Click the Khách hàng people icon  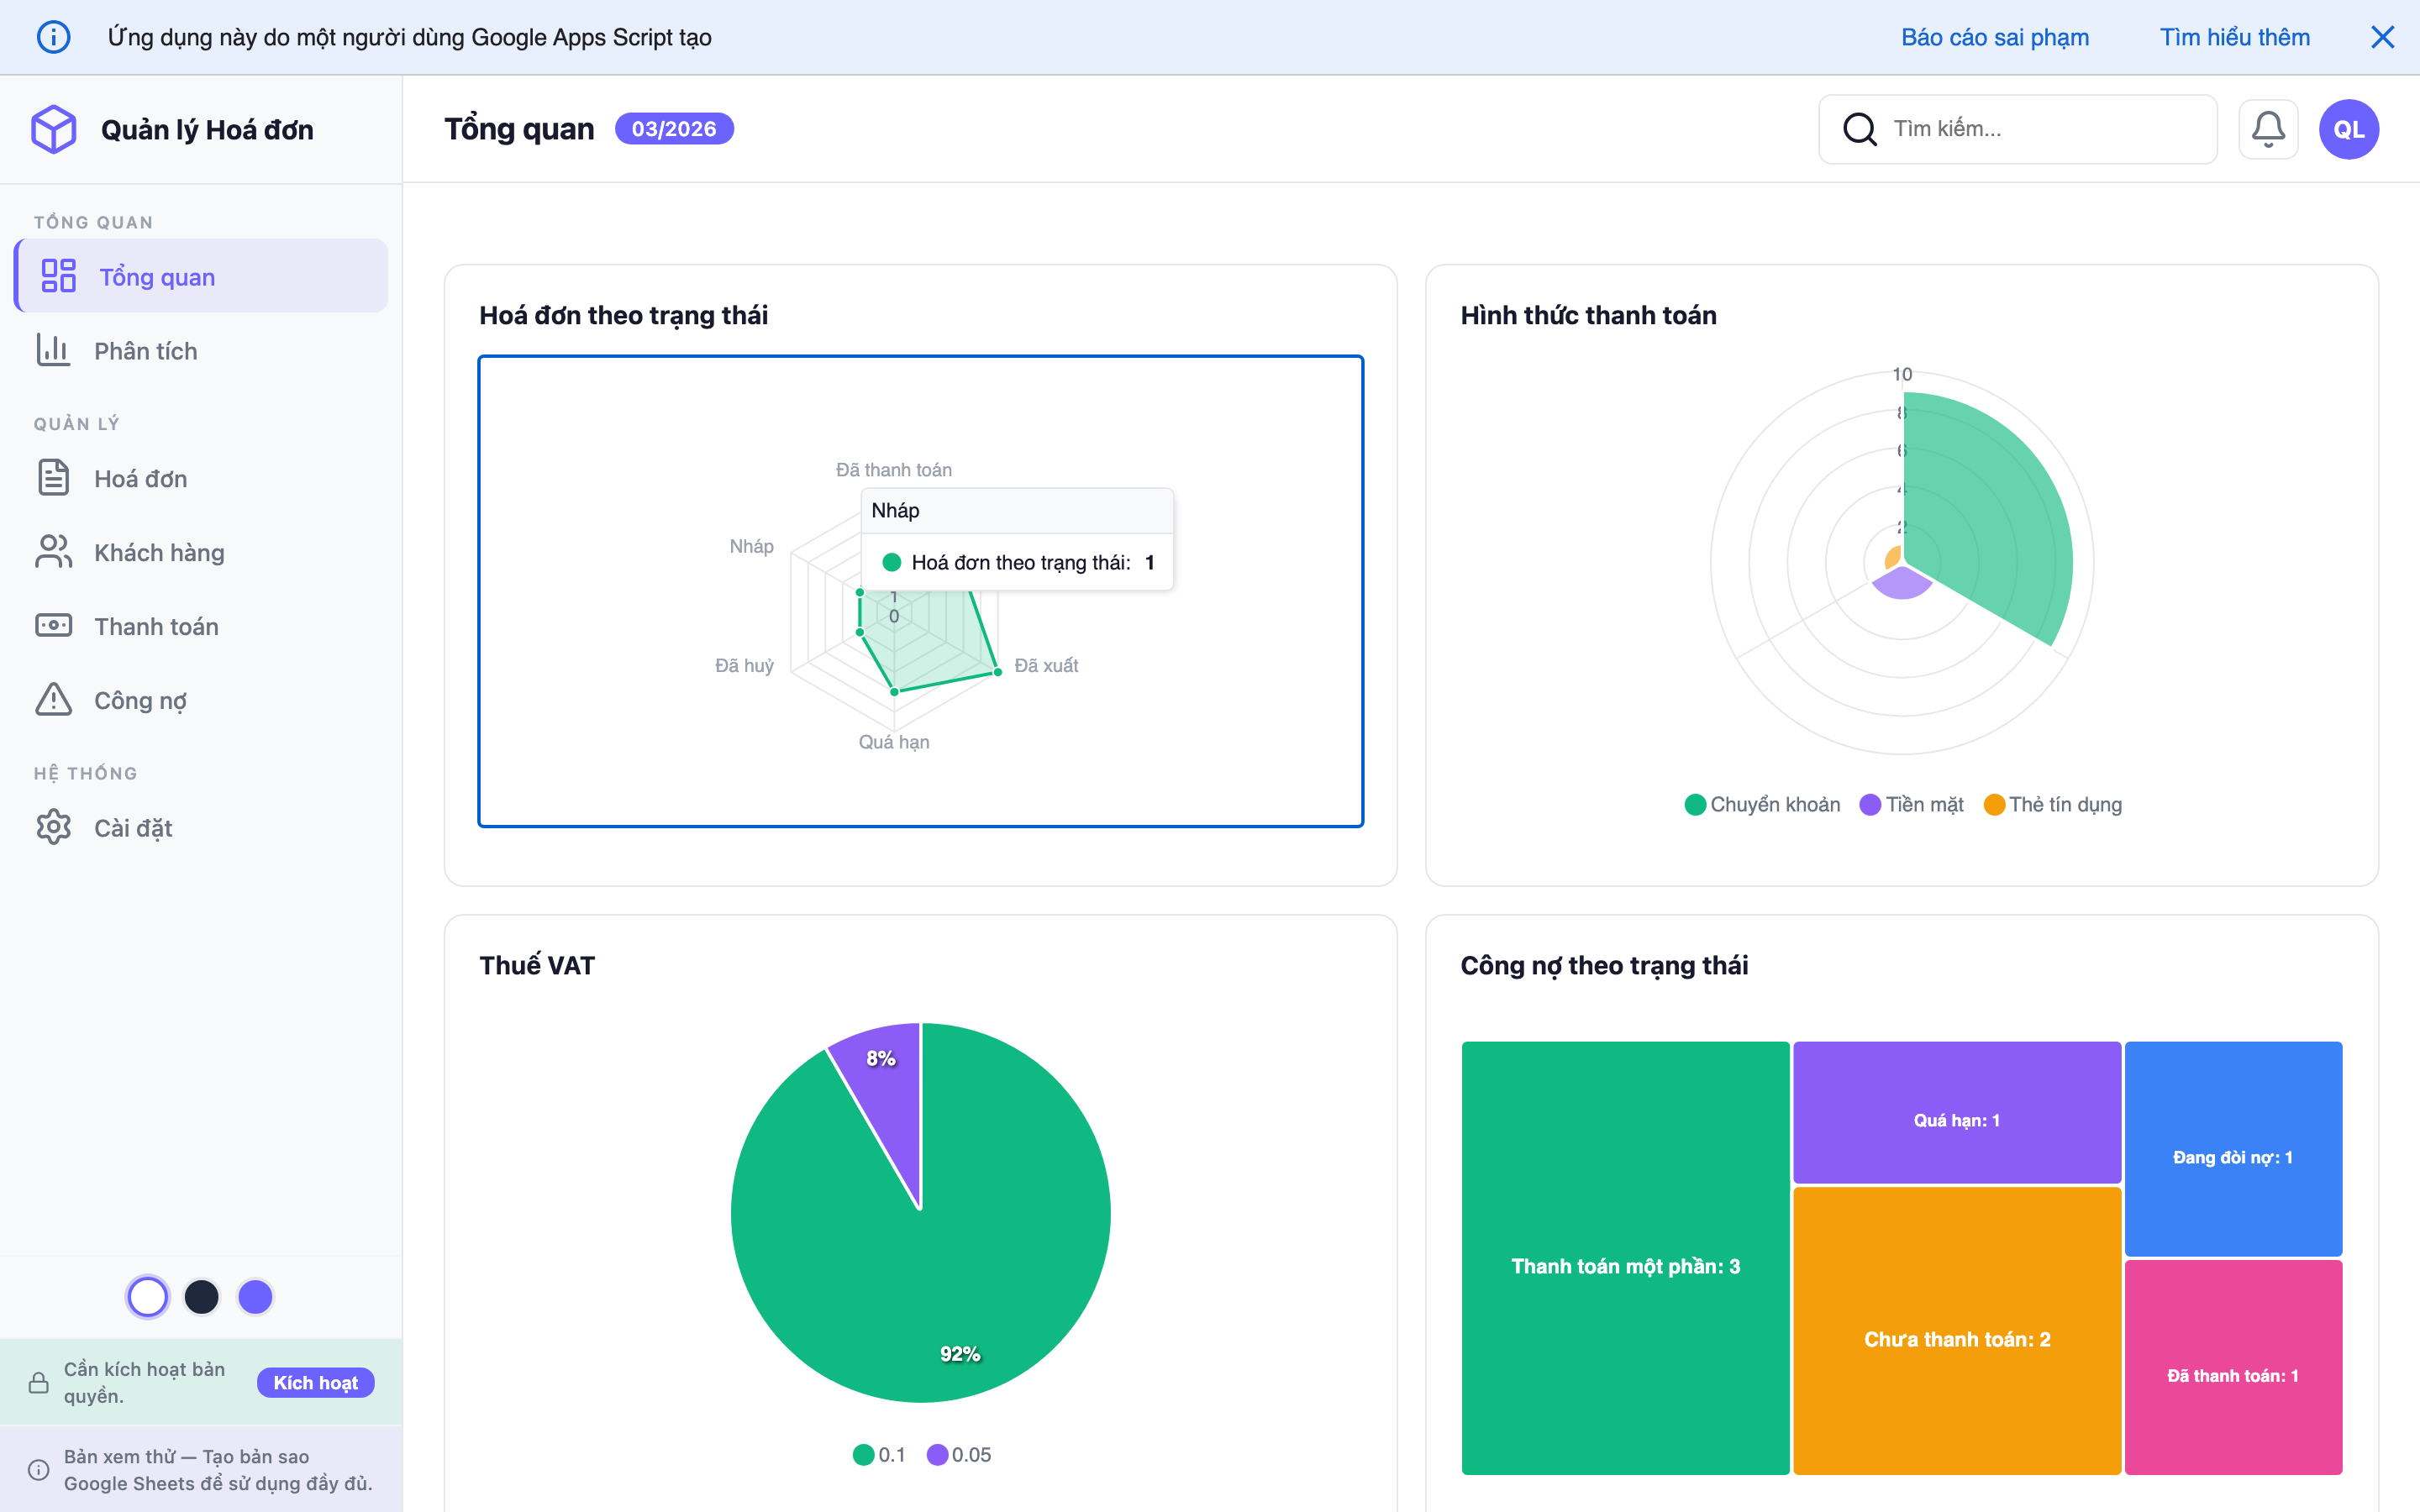click(53, 552)
